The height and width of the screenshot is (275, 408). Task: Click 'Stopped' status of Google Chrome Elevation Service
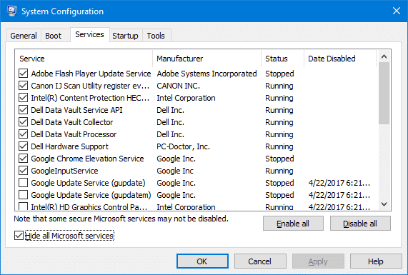pyautogui.click(x=279, y=159)
